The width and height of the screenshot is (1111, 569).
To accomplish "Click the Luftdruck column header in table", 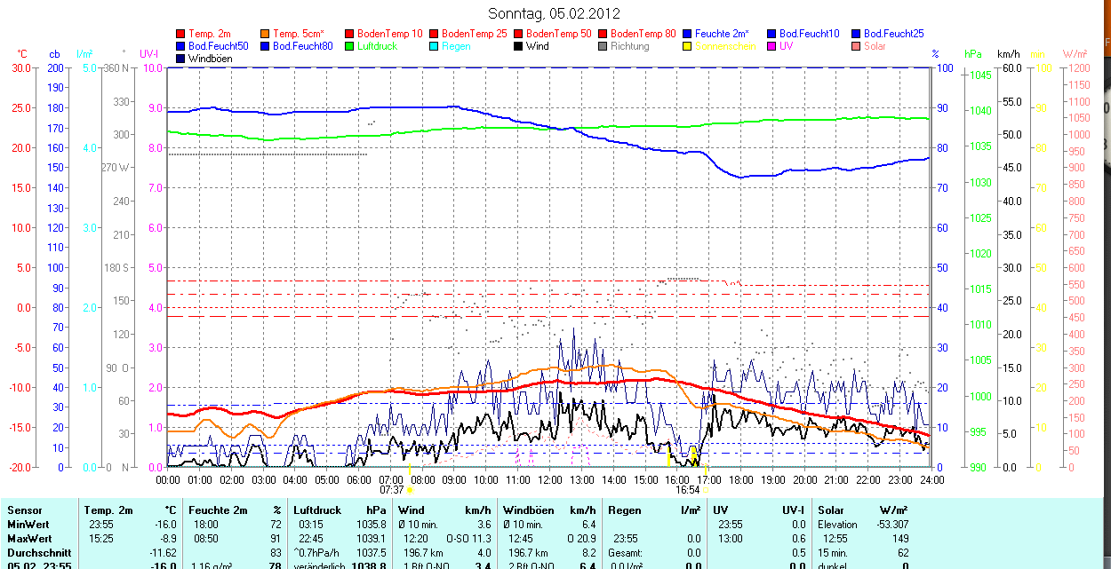I will coord(316,510).
